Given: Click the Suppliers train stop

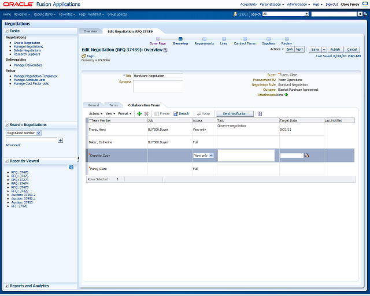Looking at the screenshot, I should pos(268,39).
